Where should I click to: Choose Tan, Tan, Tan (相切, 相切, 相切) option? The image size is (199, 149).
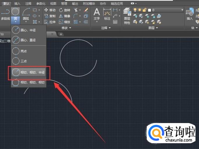29,82
